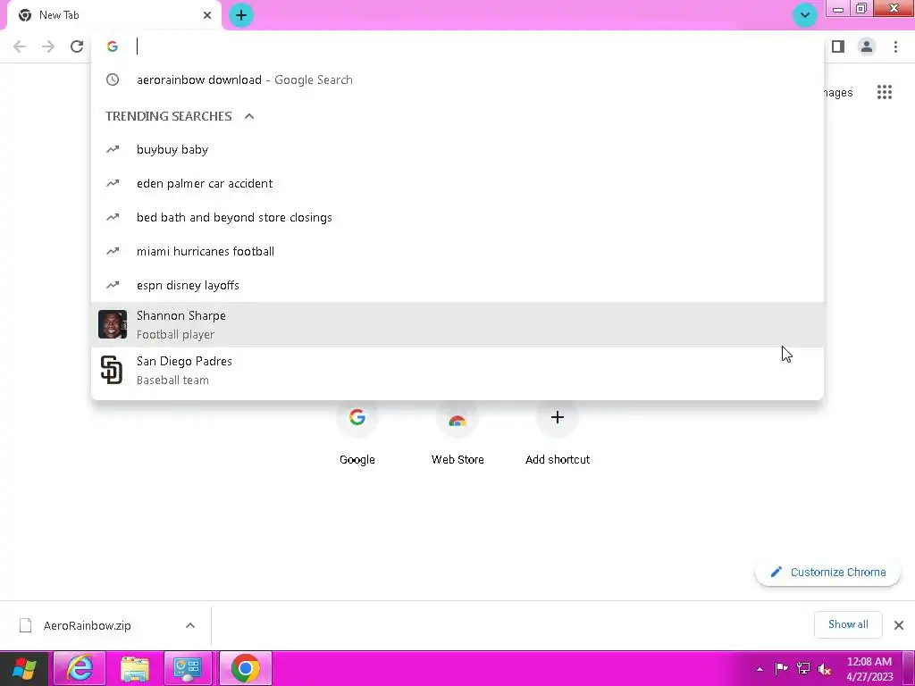Screen dimensions: 915x686
Task: Click trending arrow beside espn disney layoffs
Action: click(113, 285)
